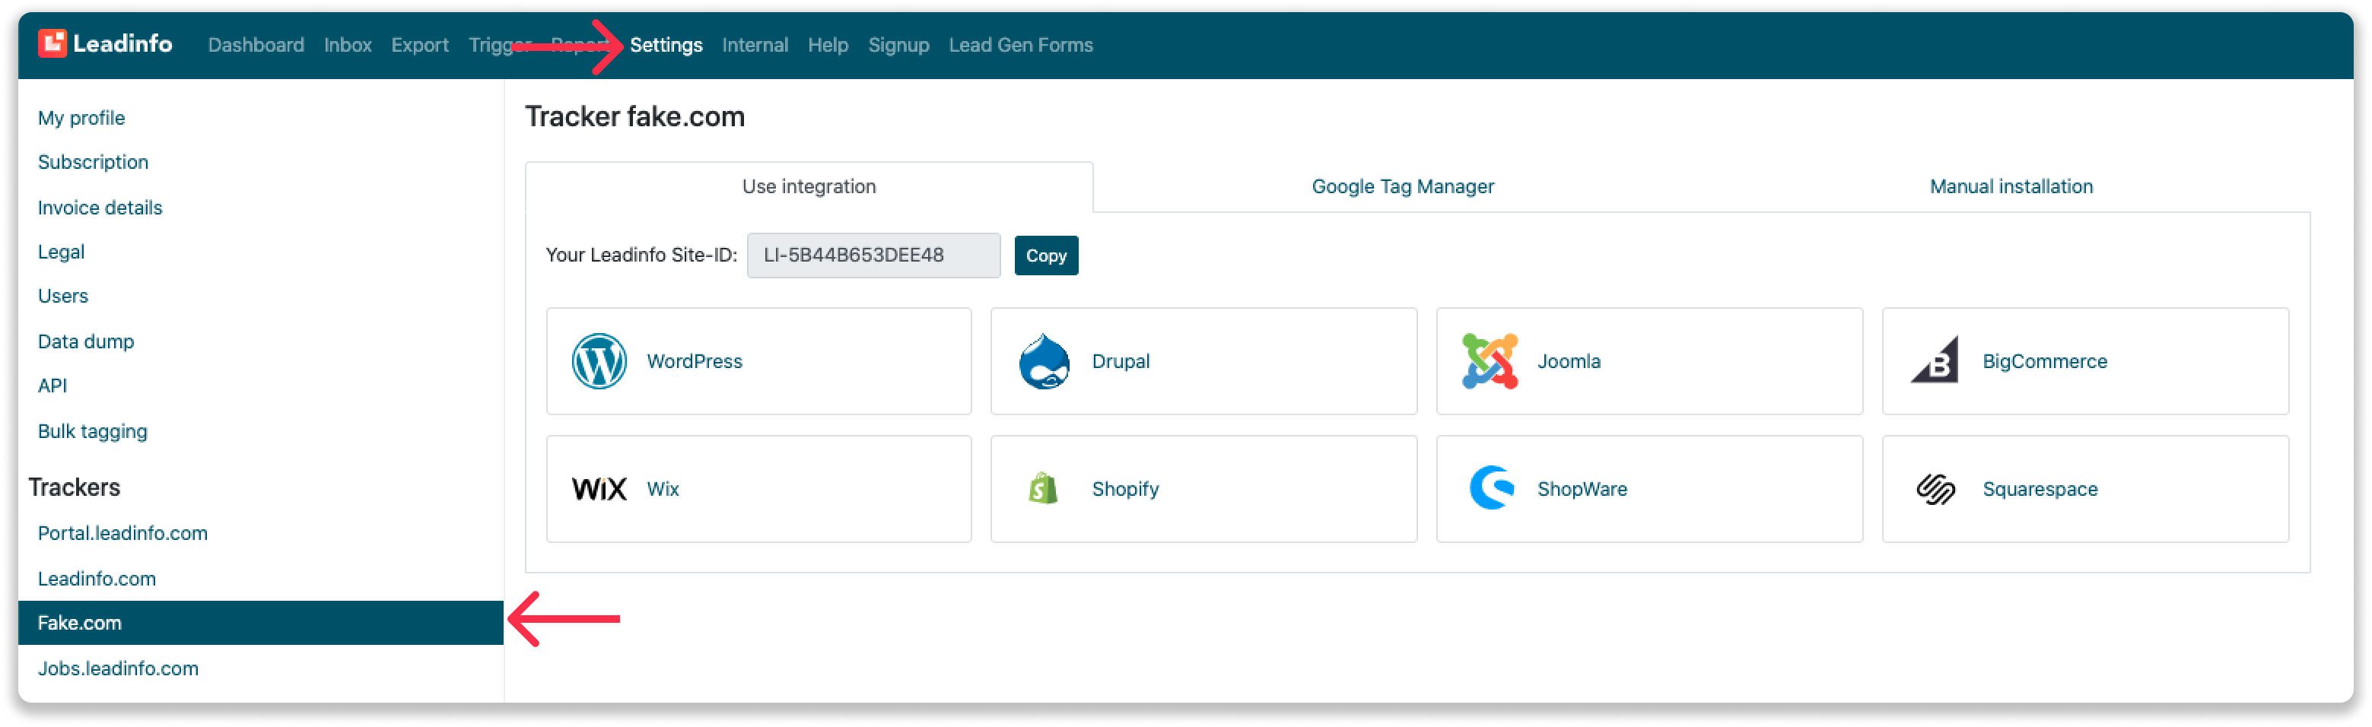Select the ShopWare integration icon
The height and width of the screenshot is (727, 2372).
point(1490,489)
